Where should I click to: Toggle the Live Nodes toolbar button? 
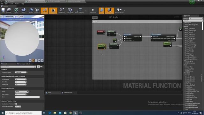click(x=62, y=11)
